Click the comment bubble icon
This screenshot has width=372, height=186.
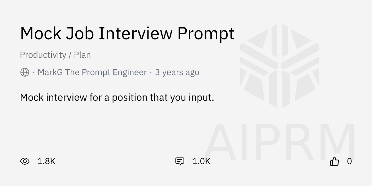(x=180, y=161)
